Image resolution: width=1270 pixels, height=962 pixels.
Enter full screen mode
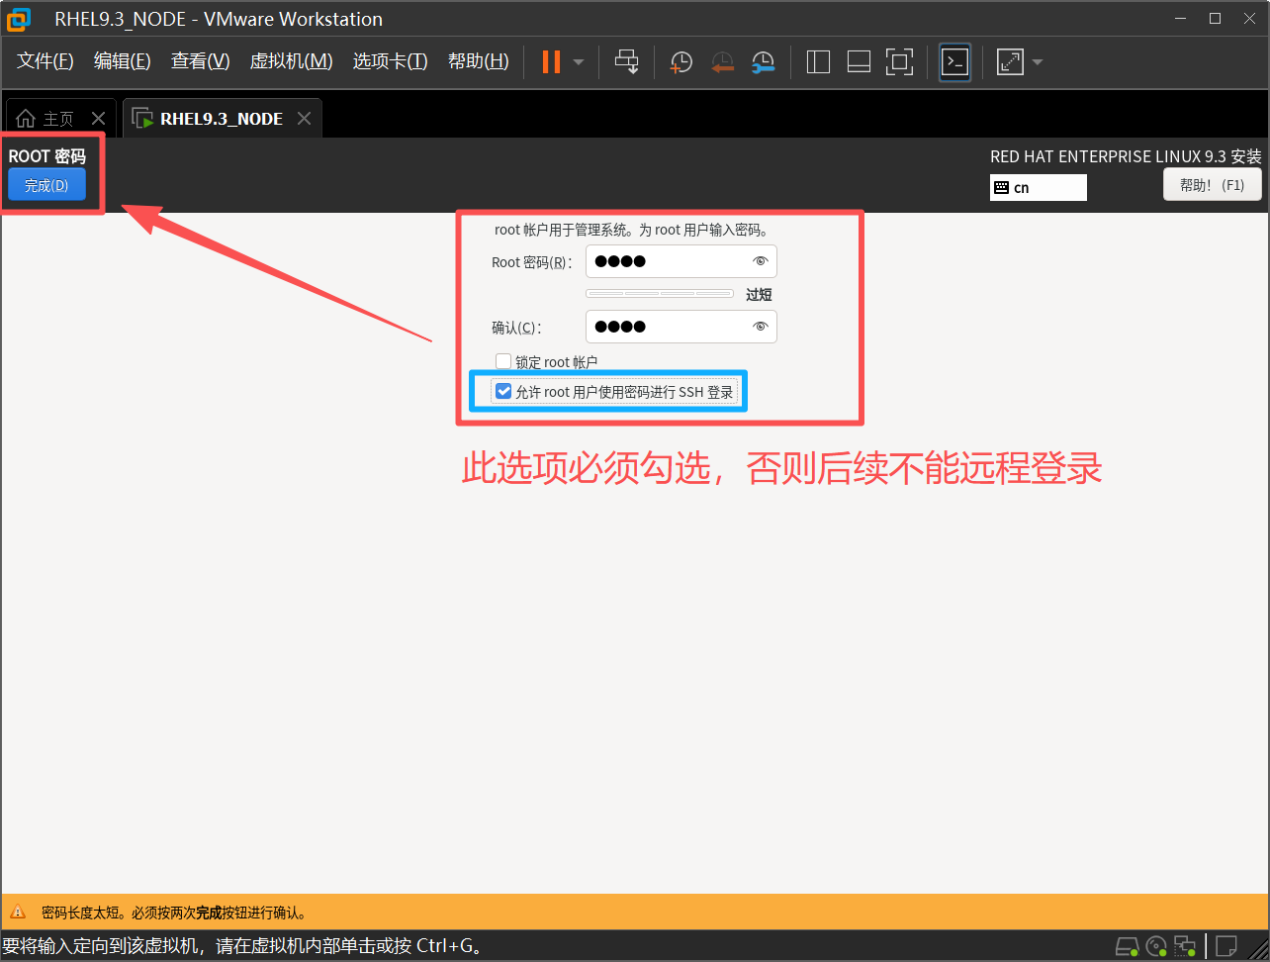(899, 61)
